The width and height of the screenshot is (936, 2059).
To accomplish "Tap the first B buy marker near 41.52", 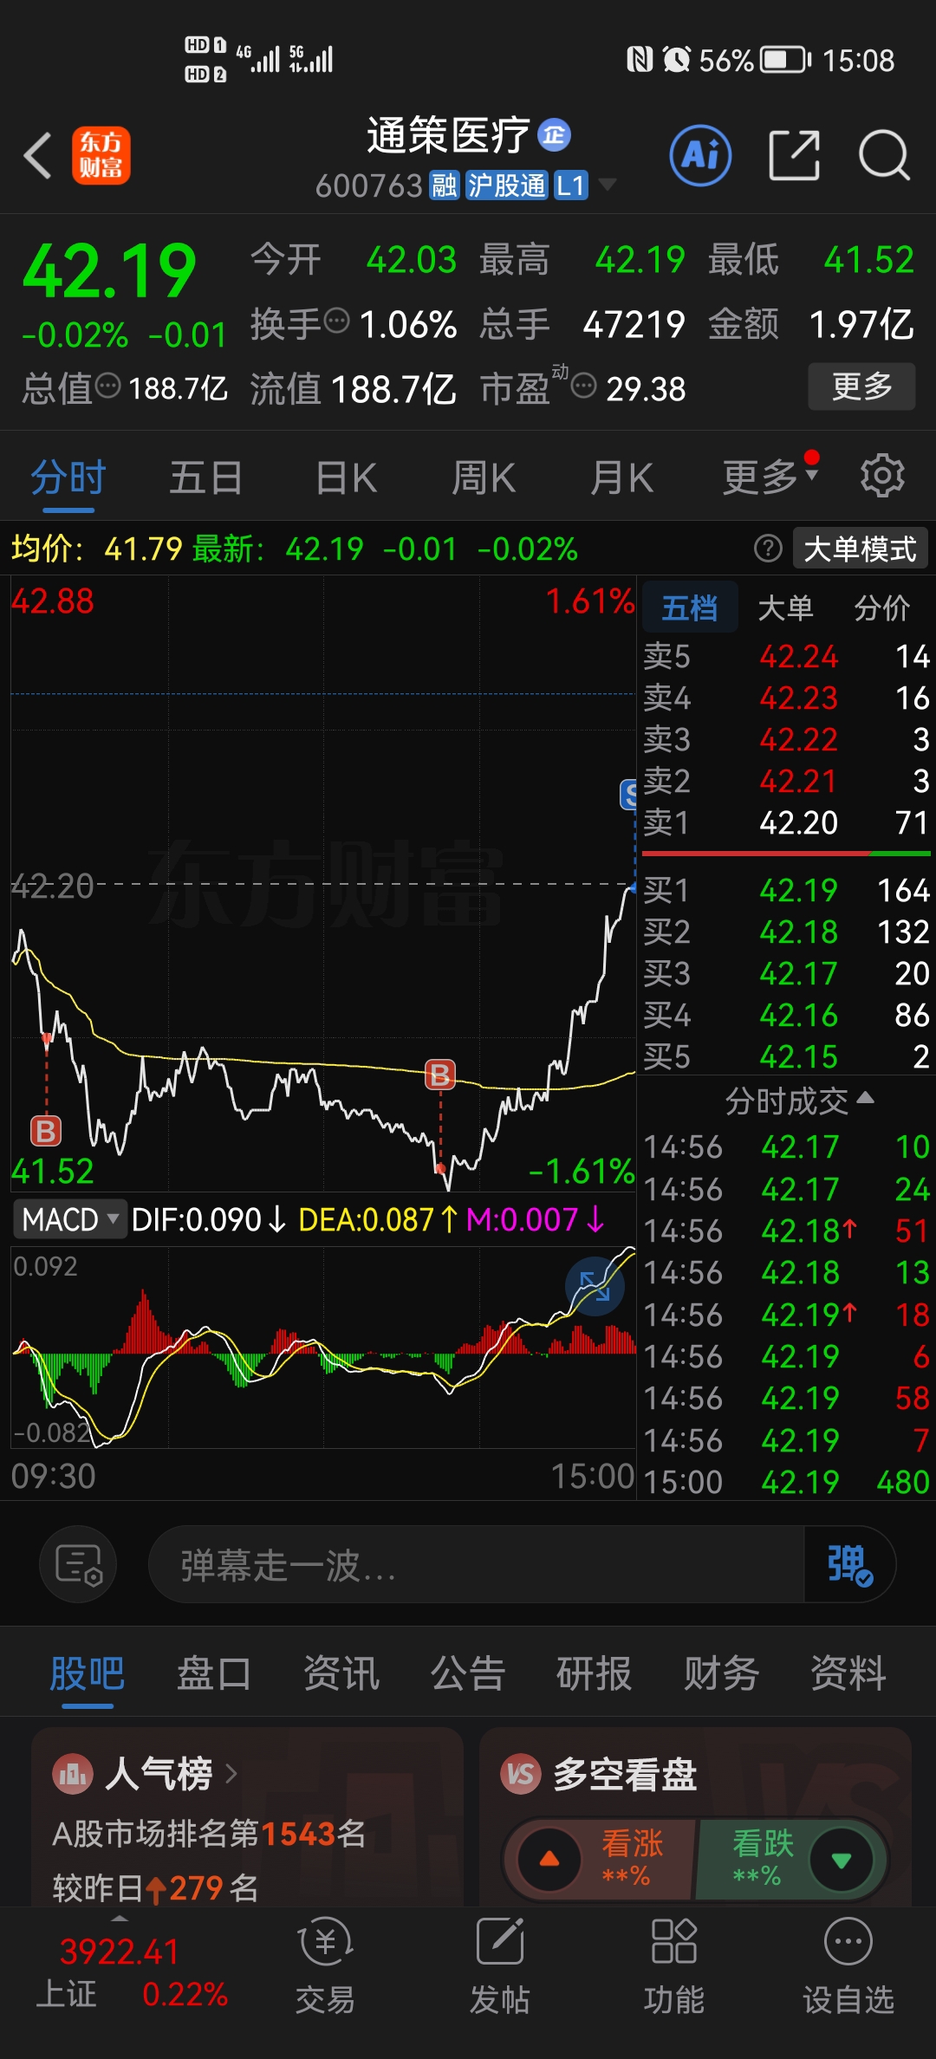I will coord(45,1131).
